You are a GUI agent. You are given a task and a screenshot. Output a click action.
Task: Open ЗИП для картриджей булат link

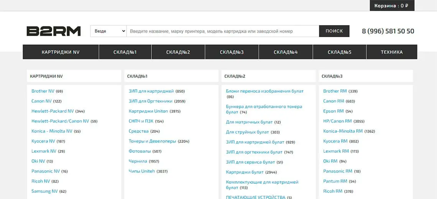pos(255,142)
